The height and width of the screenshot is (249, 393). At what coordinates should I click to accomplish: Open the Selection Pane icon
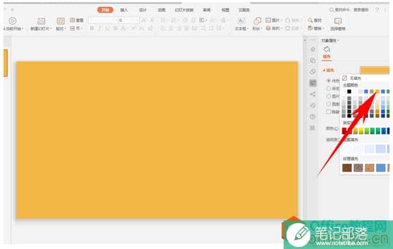338,21
